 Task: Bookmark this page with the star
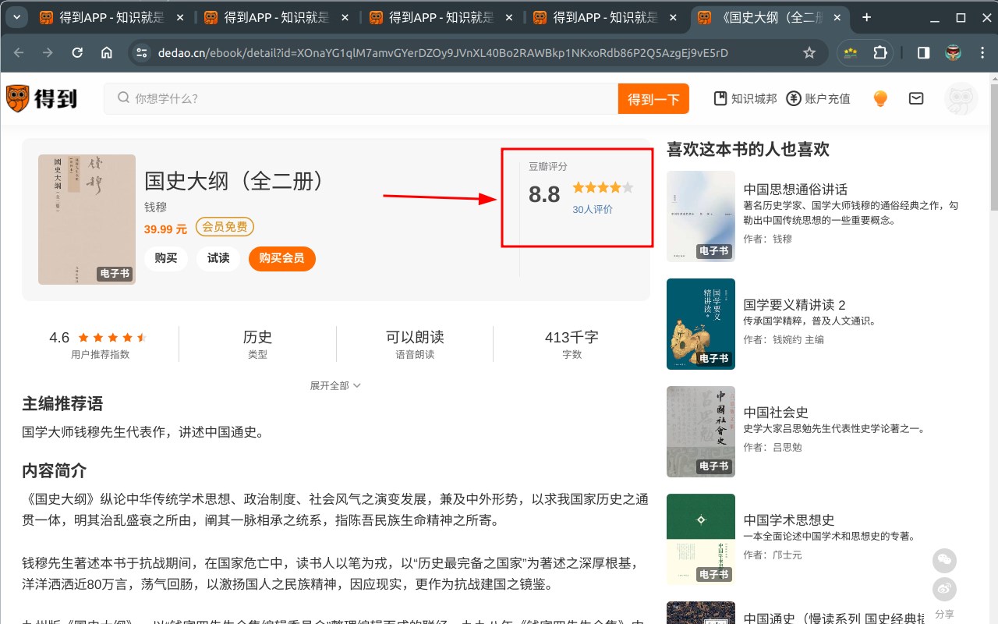click(809, 52)
